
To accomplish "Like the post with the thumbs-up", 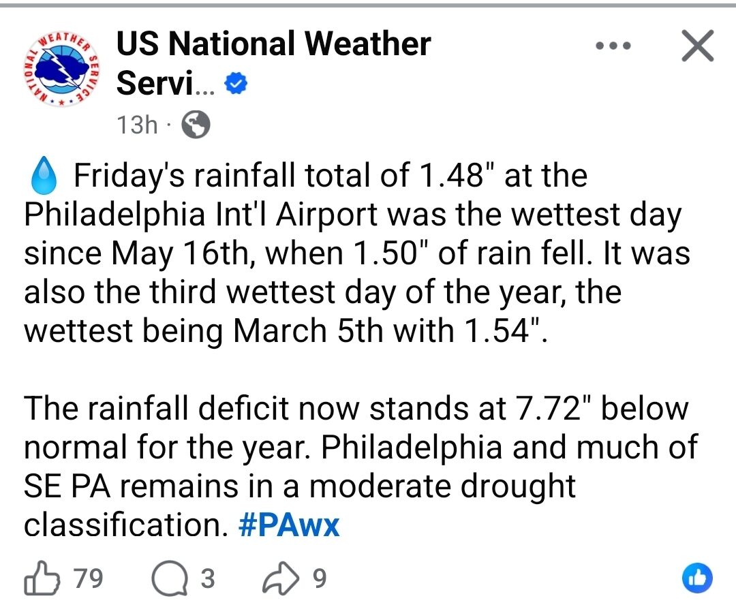I will coord(42,579).
